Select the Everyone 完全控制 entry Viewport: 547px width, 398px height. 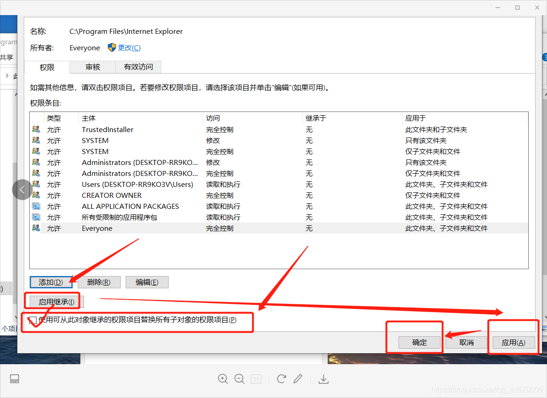[279, 228]
